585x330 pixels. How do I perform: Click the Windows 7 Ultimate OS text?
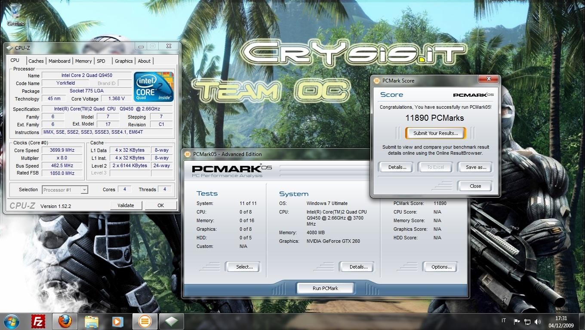[x=327, y=203]
